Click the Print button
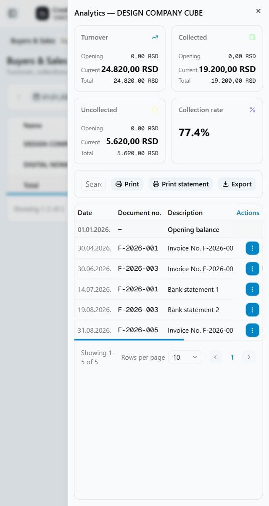Image resolution: width=269 pixels, height=506 pixels. (x=127, y=184)
